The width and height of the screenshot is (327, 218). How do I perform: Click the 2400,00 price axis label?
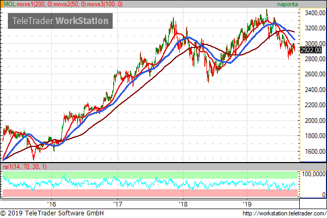315,90
